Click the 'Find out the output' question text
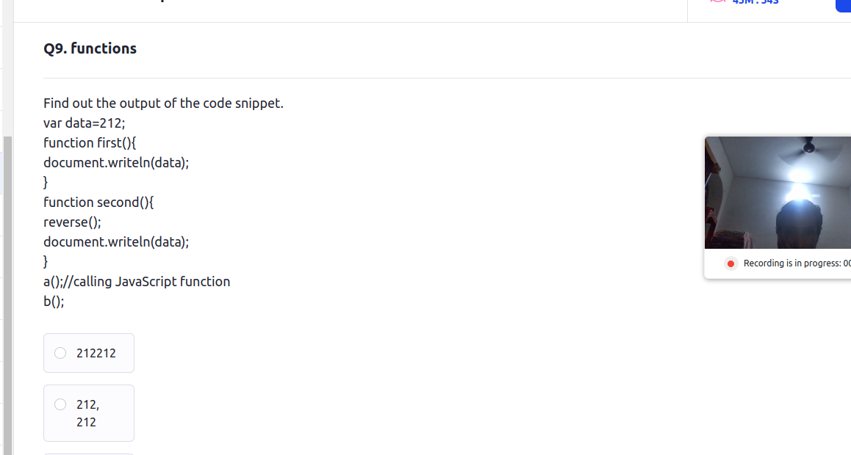This screenshot has width=851, height=455. coord(163,103)
